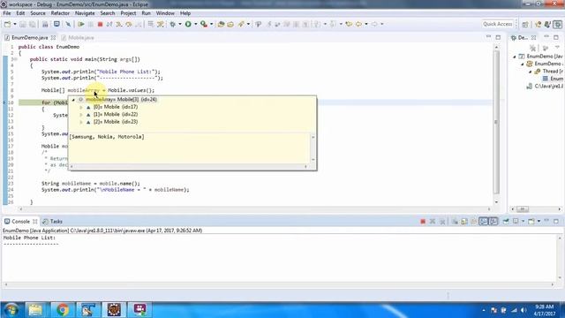Toggle Show Console When Output Changes
565x318 pixels.
tap(483, 222)
